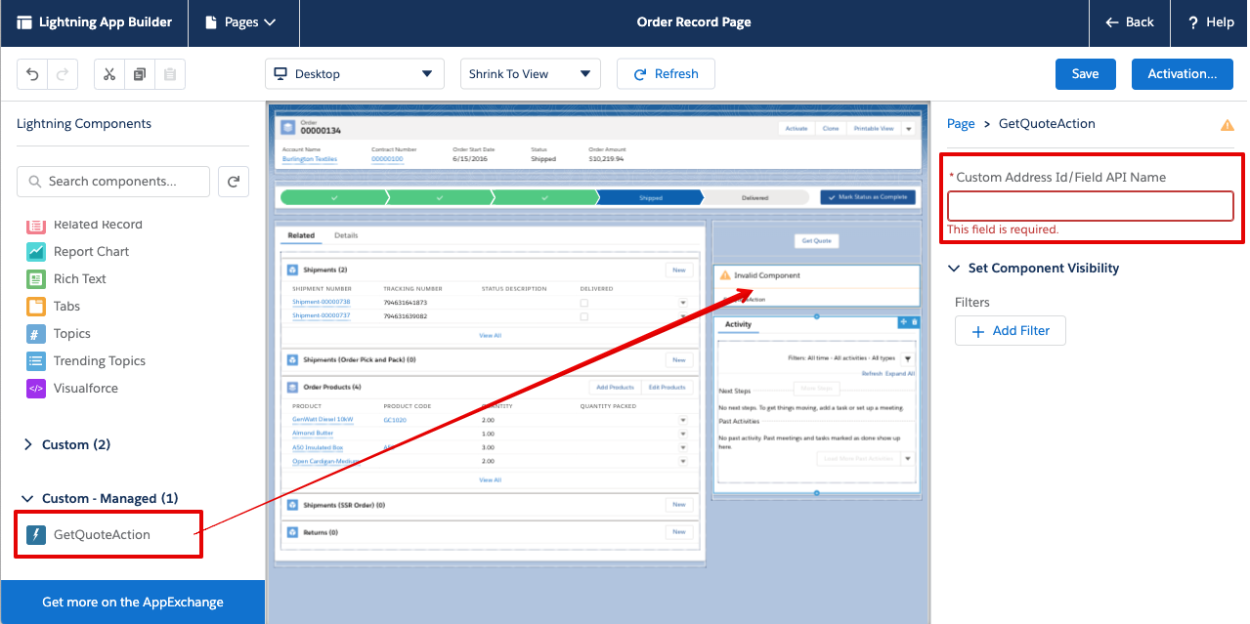Click the move handle icon on Activity component
Image resolution: width=1250 pixels, height=624 pixels.
pyautogui.click(x=904, y=322)
